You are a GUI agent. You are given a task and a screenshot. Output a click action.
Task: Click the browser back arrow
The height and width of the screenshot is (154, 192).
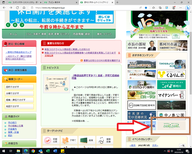click(x=4, y=8)
